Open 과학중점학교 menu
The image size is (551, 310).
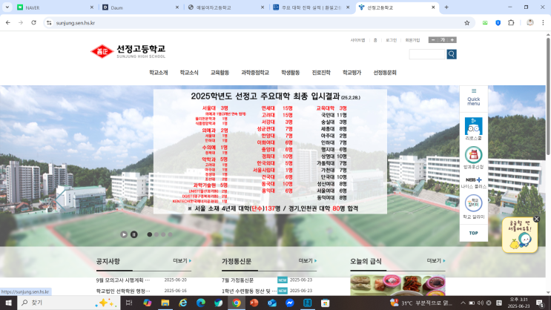click(255, 73)
